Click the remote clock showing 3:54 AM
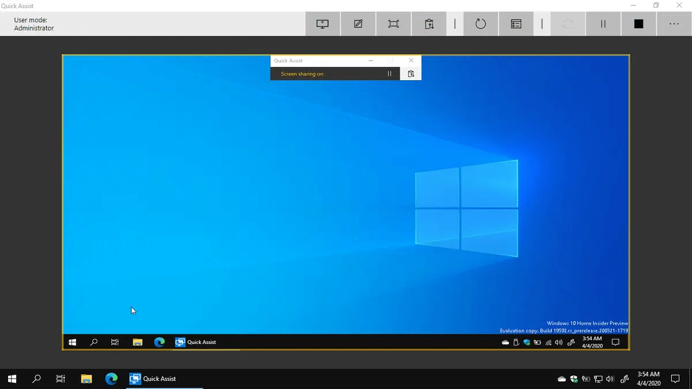 pos(592,342)
